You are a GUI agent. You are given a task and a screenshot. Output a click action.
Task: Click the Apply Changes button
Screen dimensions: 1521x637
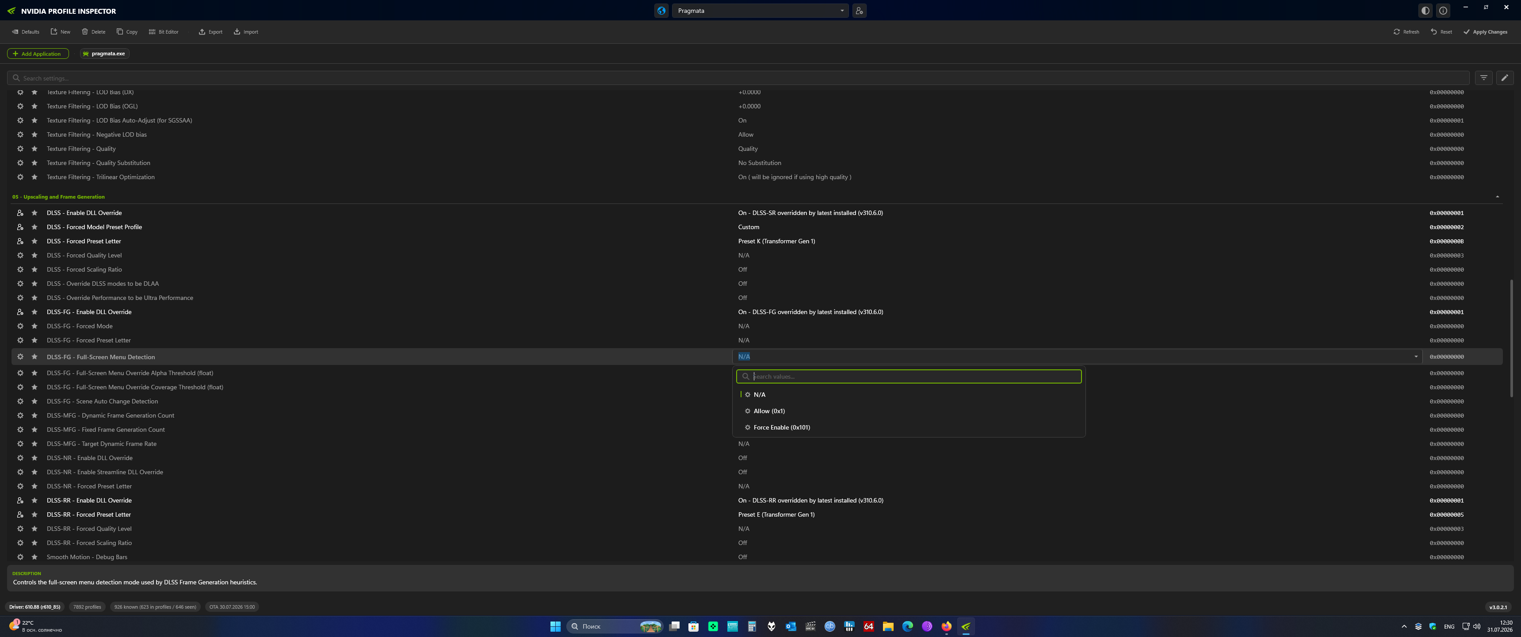pos(1485,32)
